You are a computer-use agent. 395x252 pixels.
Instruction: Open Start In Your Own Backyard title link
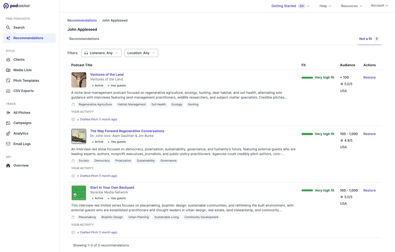[112, 188]
